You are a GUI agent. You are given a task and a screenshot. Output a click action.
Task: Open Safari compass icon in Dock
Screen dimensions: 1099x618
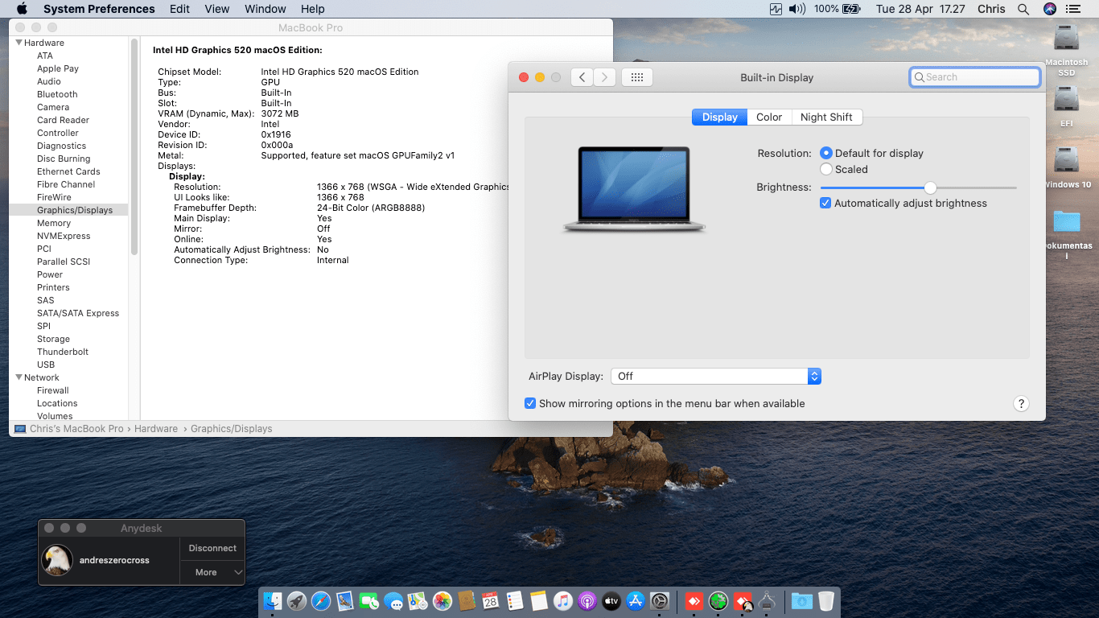321,600
